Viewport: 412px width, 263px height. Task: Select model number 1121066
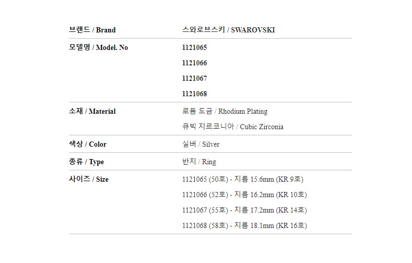tap(194, 63)
